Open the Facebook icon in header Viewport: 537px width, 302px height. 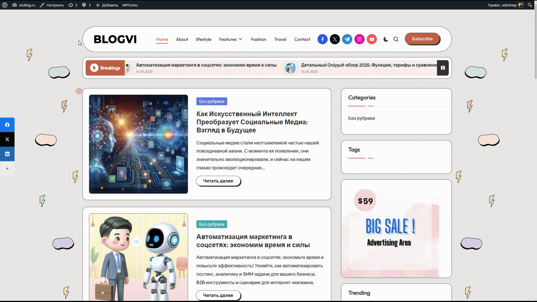click(322, 39)
